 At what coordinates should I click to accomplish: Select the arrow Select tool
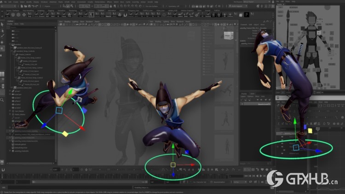click(2, 24)
